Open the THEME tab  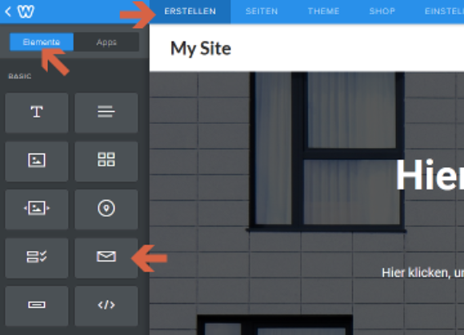(323, 11)
